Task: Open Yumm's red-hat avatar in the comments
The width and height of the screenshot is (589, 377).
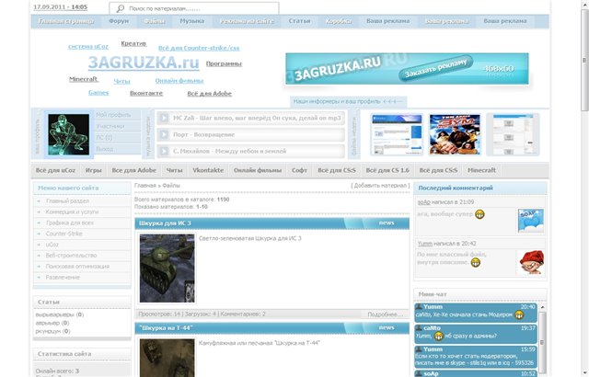Action: [530, 262]
